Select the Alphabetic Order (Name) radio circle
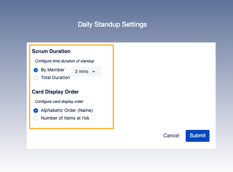 36,110
